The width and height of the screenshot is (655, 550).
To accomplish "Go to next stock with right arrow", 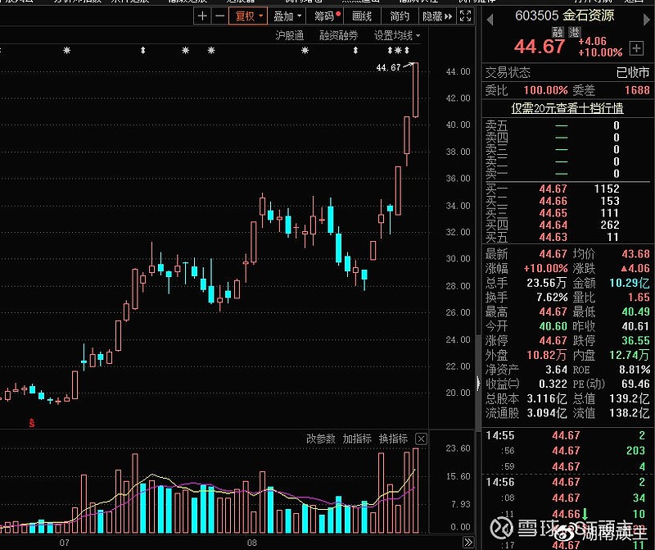I will 646,19.
